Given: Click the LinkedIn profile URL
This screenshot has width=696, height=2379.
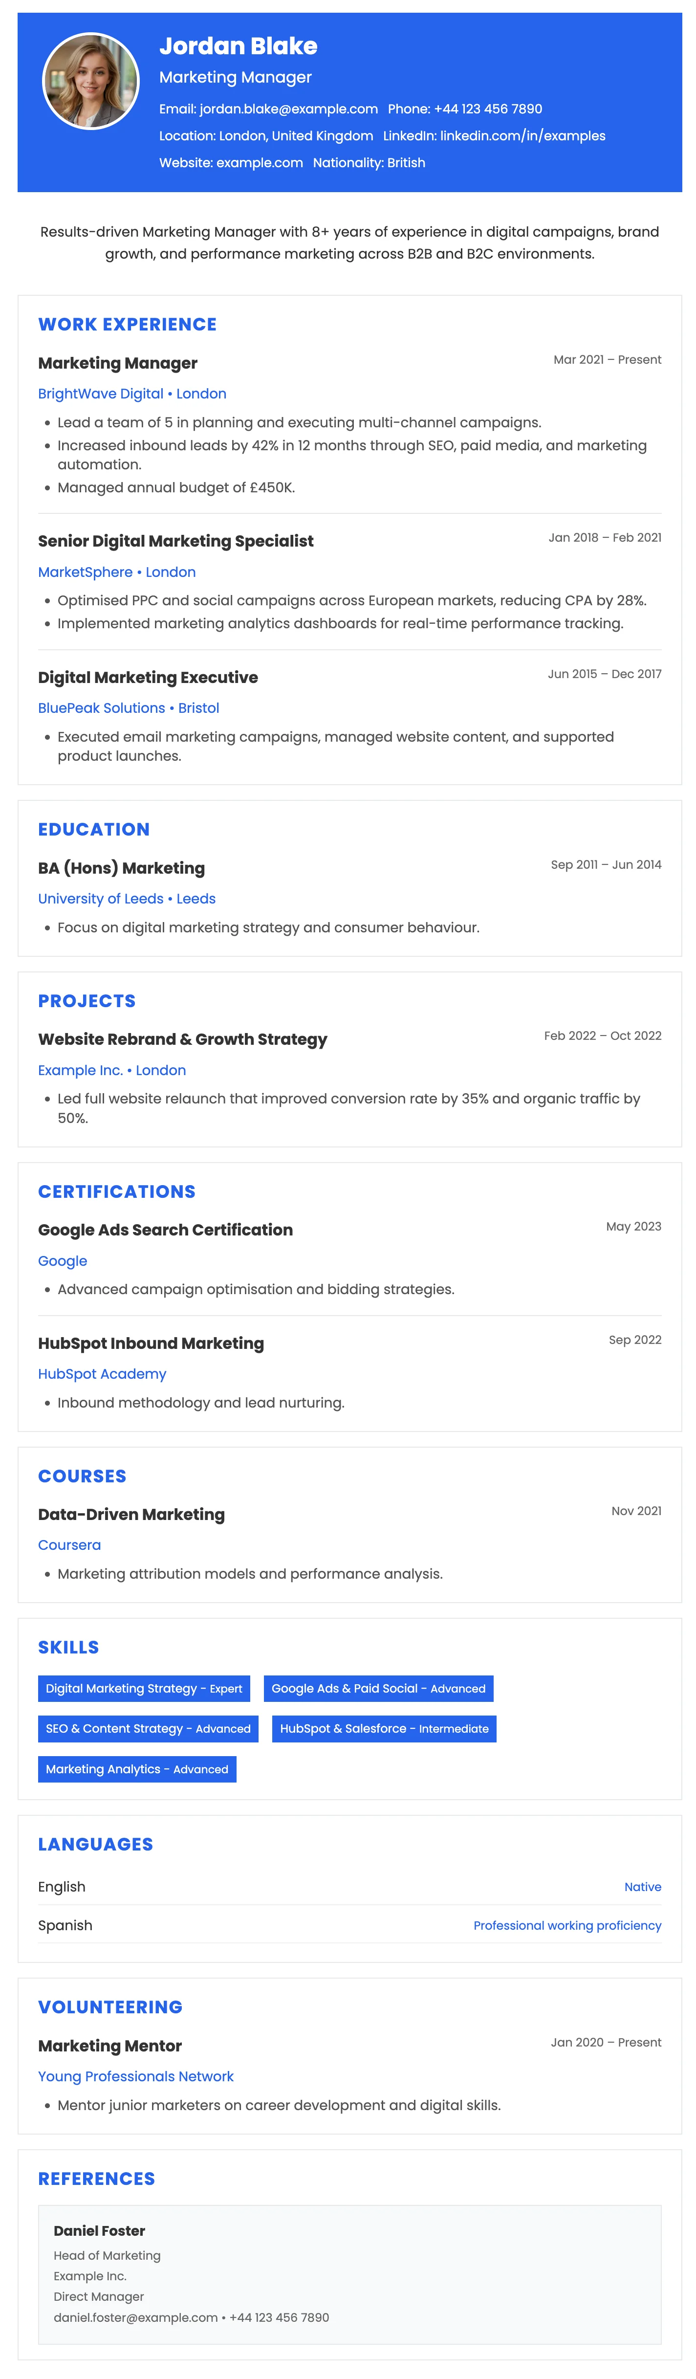Looking at the screenshot, I should 522,136.
